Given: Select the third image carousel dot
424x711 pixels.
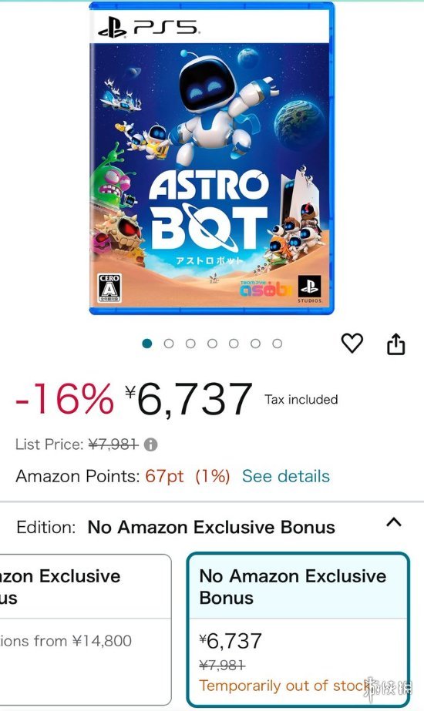Looking at the screenshot, I should coord(190,344).
